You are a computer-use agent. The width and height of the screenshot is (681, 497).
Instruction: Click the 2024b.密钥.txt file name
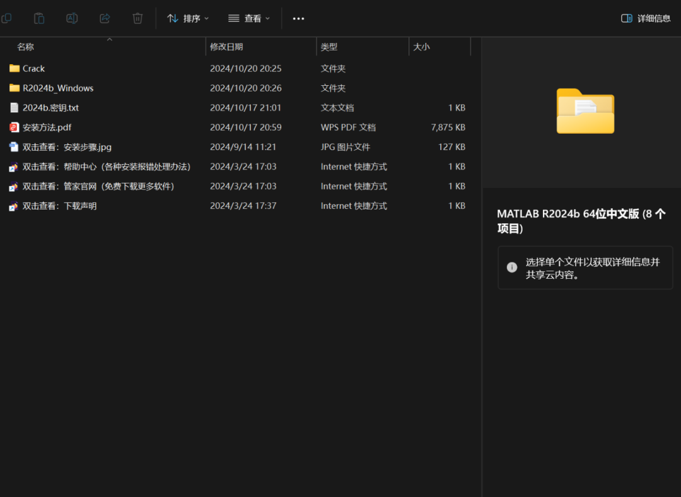click(x=50, y=108)
